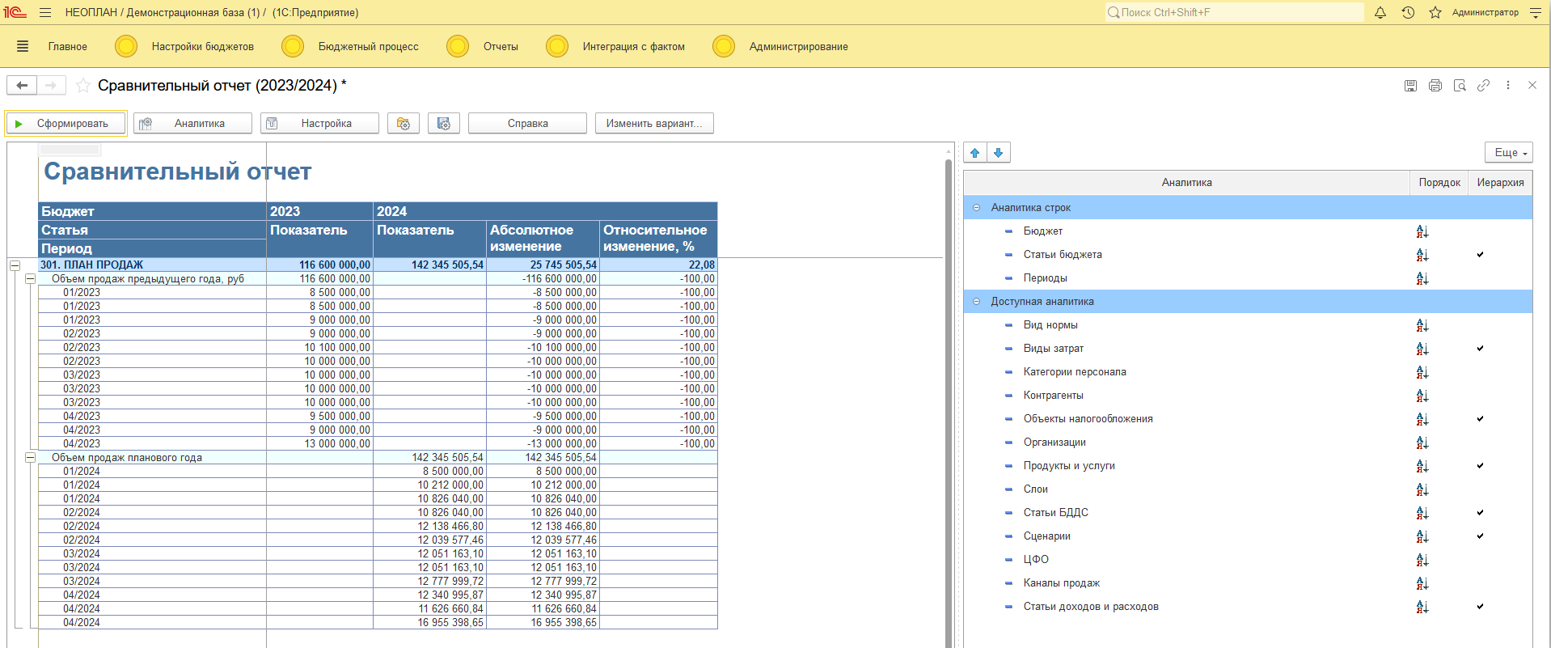
Task: Add report to favorites star icon
Action: pyautogui.click(x=82, y=85)
